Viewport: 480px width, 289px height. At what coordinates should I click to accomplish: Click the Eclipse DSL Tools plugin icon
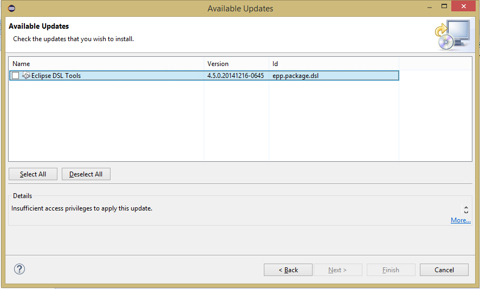click(x=27, y=76)
